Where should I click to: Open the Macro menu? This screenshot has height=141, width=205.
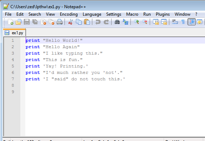coord(132,14)
